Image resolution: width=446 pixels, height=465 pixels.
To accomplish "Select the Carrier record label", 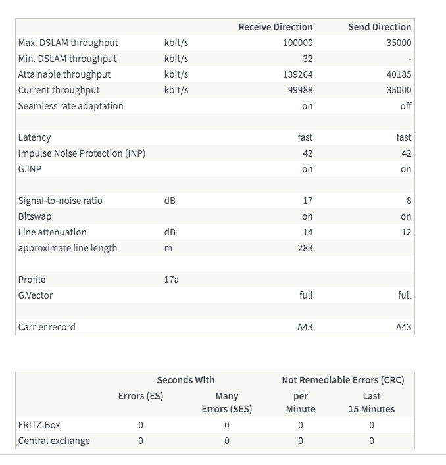I will coord(47,327).
